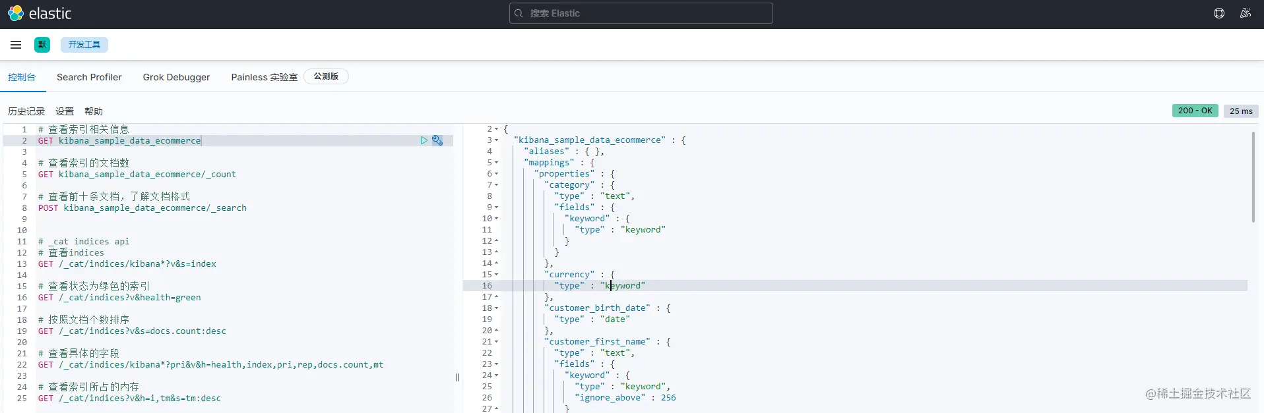This screenshot has height=413, width=1264.
Task: Click the GET kibana_sample_data_ecommerce/_count line
Action: [x=137, y=175]
